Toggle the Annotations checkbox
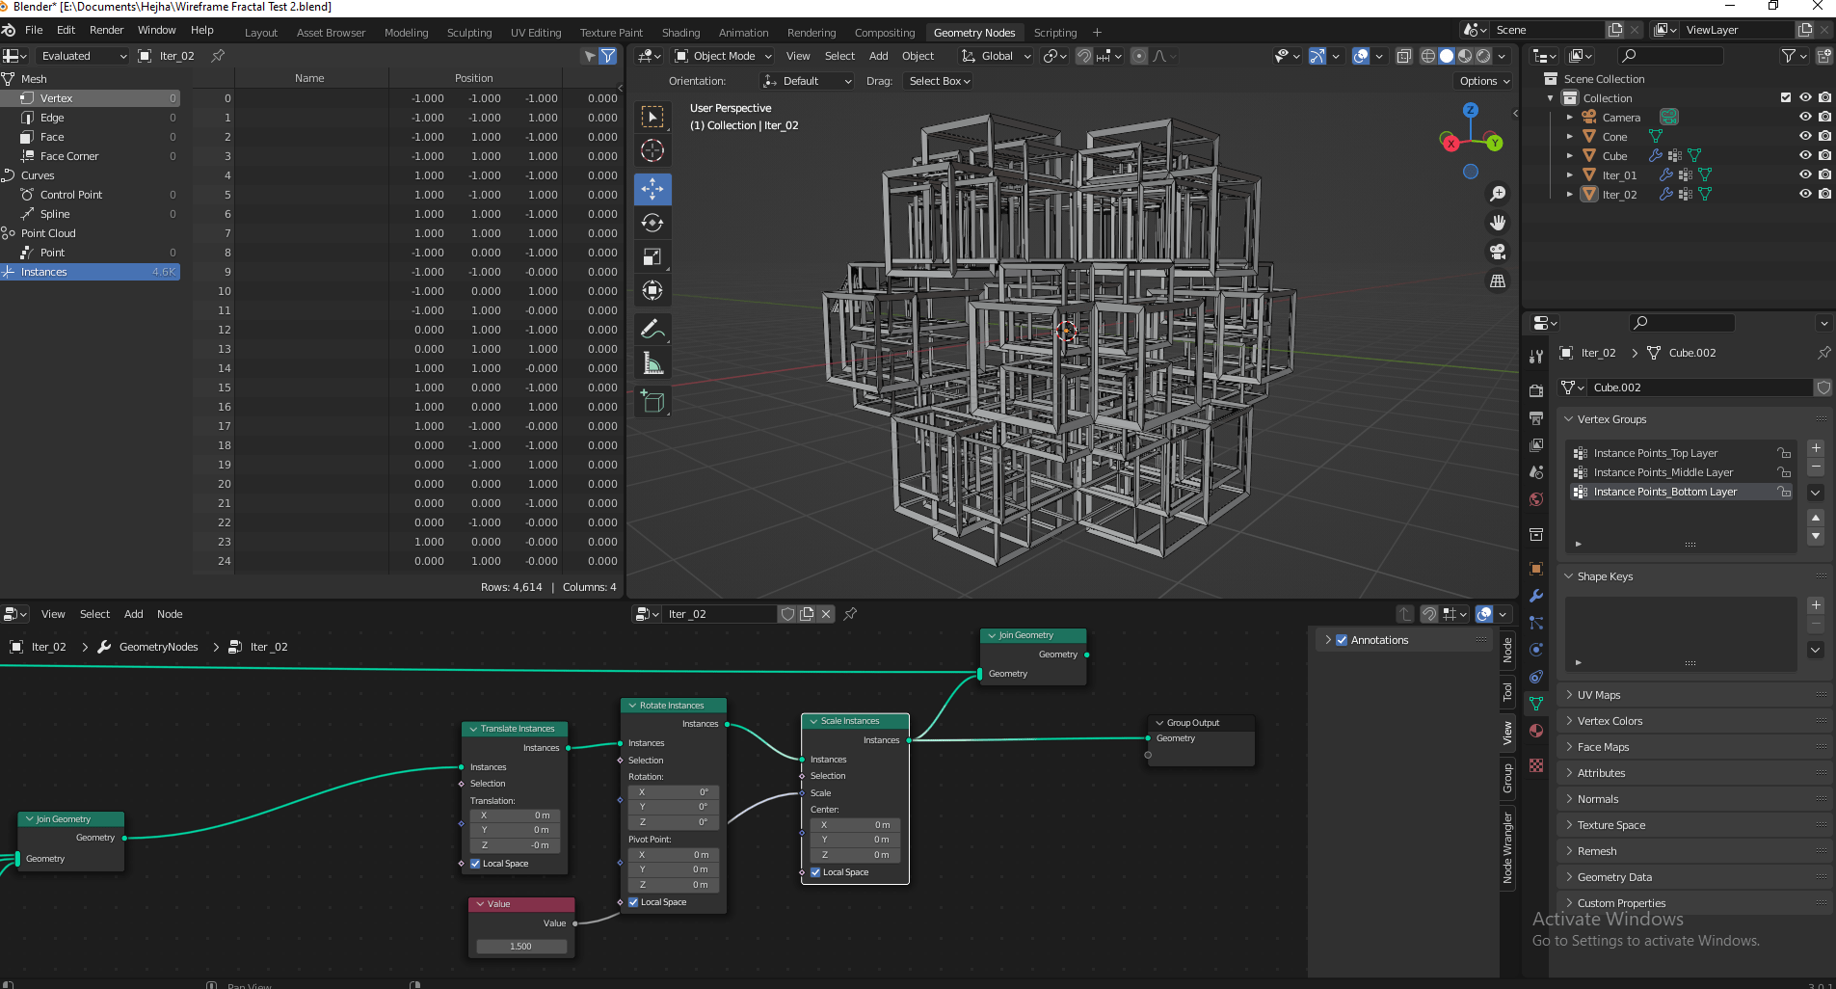The width and height of the screenshot is (1836, 989). click(x=1342, y=640)
